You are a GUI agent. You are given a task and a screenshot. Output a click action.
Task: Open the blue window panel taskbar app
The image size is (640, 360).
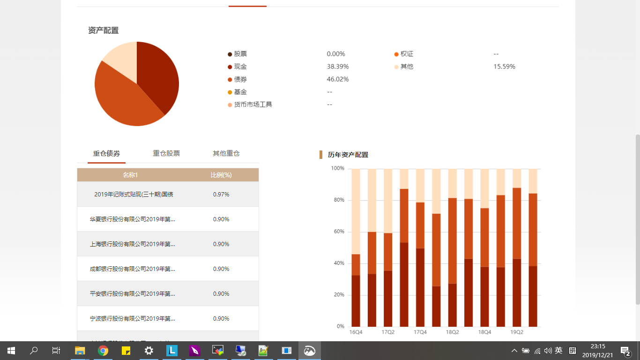(x=287, y=351)
